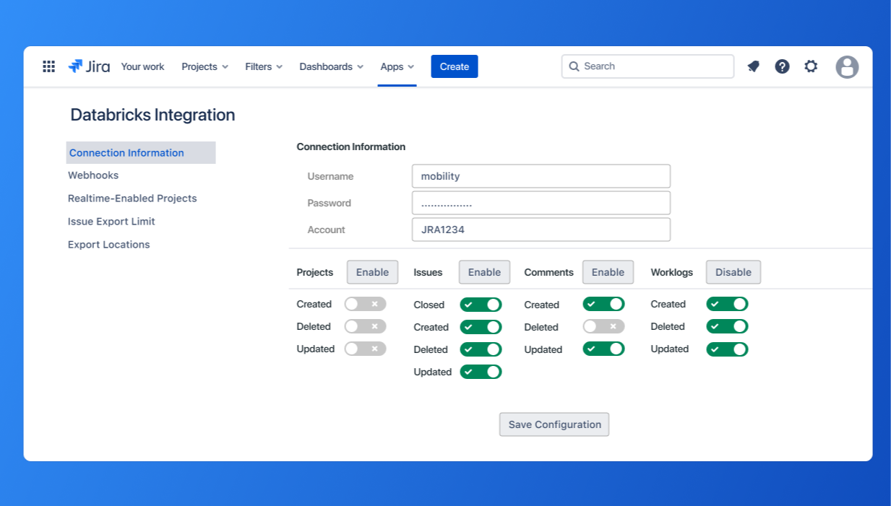Open the user profile avatar

pyautogui.click(x=847, y=67)
